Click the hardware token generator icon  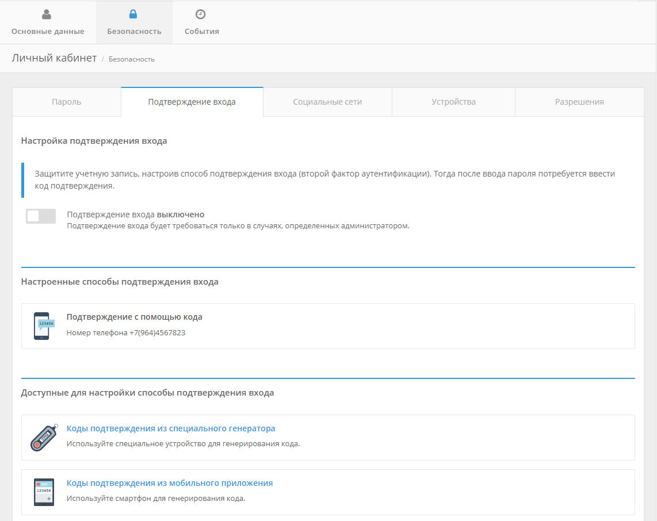coord(44,438)
